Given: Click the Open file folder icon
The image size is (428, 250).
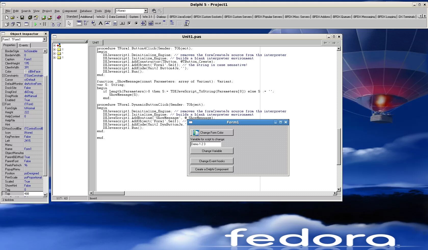Looking at the screenshot, I should (12, 18).
